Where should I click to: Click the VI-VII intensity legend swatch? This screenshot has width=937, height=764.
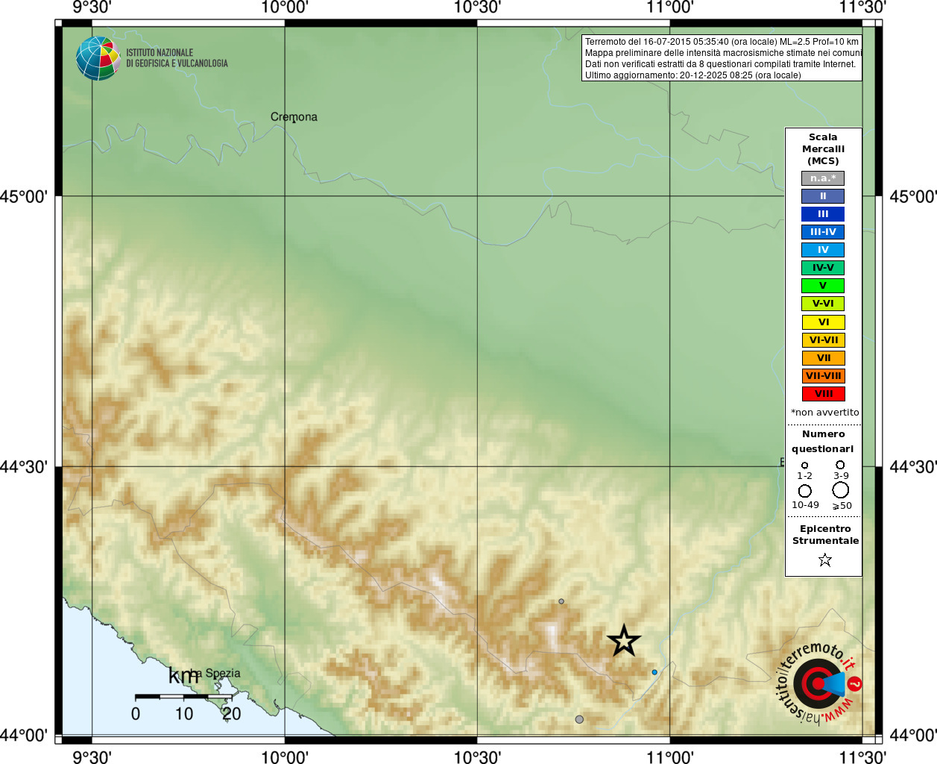click(x=823, y=340)
